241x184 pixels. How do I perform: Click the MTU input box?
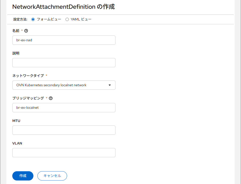(x=64, y=130)
